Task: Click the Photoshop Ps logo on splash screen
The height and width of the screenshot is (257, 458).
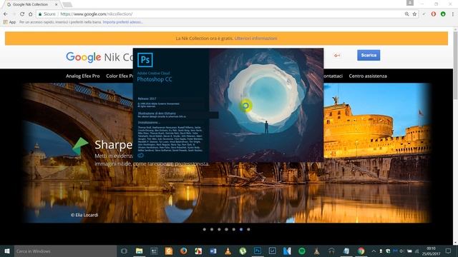Action: click(x=145, y=60)
